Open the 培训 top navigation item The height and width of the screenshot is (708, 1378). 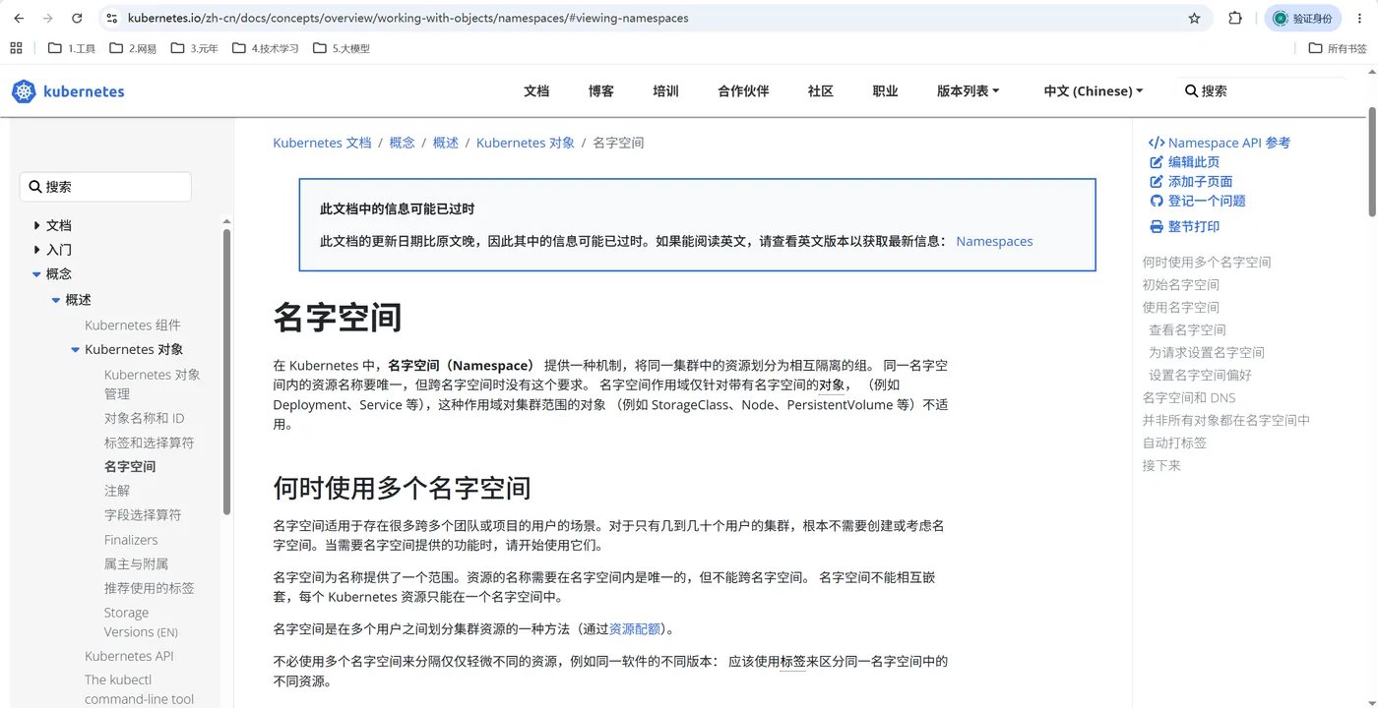pos(666,90)
